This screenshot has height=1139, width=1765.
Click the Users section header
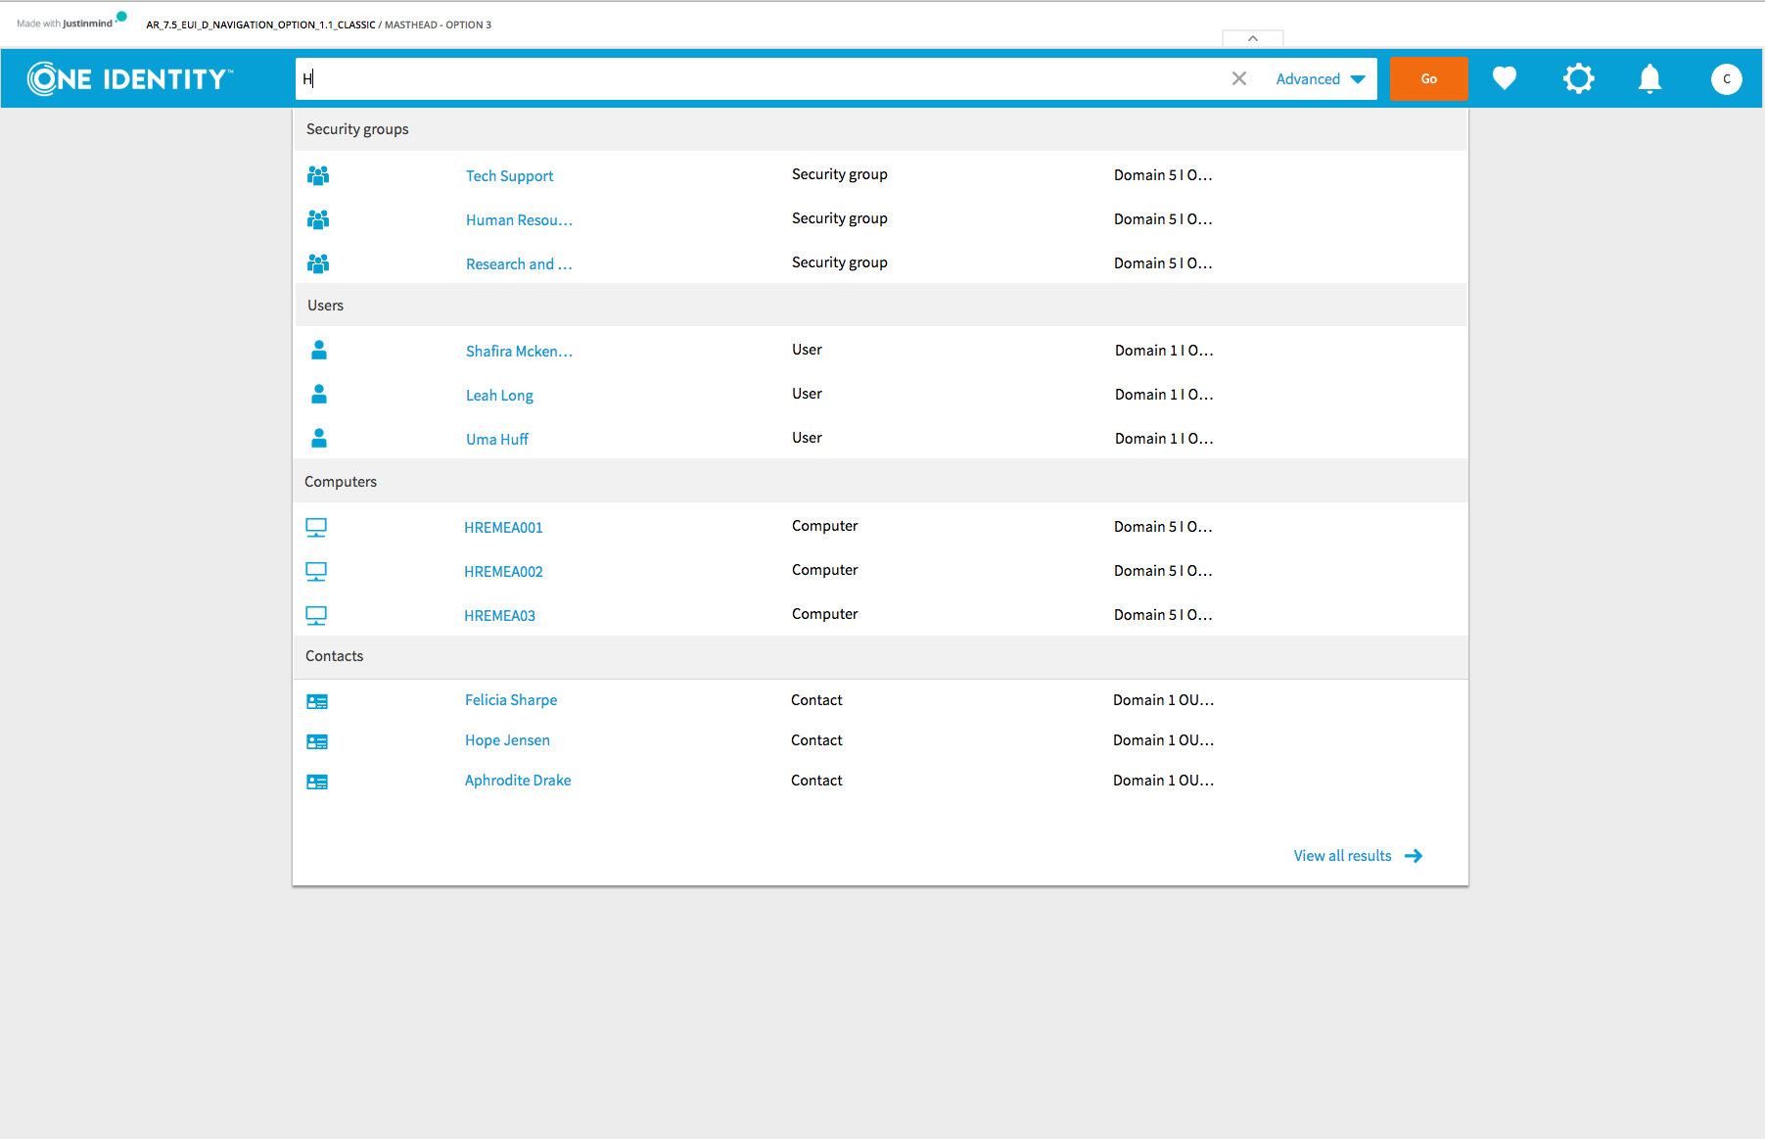[x=880, y=306]
